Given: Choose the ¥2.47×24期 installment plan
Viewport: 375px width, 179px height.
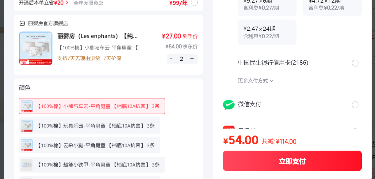Looking at the screenshot, I should point(267,32).
